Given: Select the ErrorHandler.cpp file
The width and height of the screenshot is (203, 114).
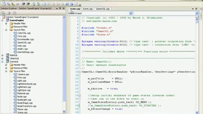Looking at the screenshot, I should click(25, 39).
